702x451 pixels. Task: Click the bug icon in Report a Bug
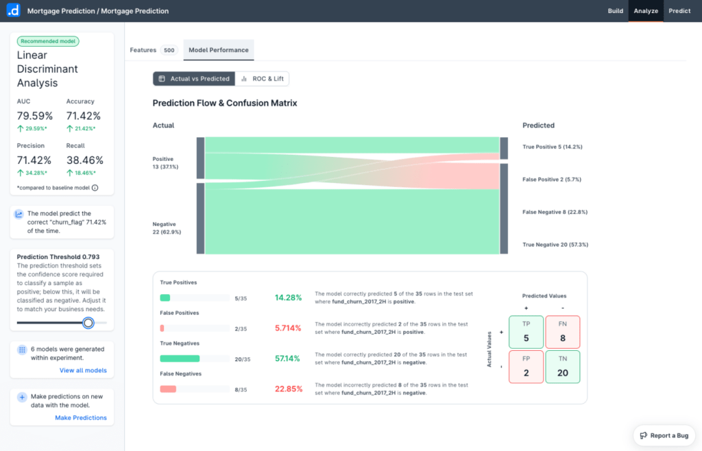point(644,435)
